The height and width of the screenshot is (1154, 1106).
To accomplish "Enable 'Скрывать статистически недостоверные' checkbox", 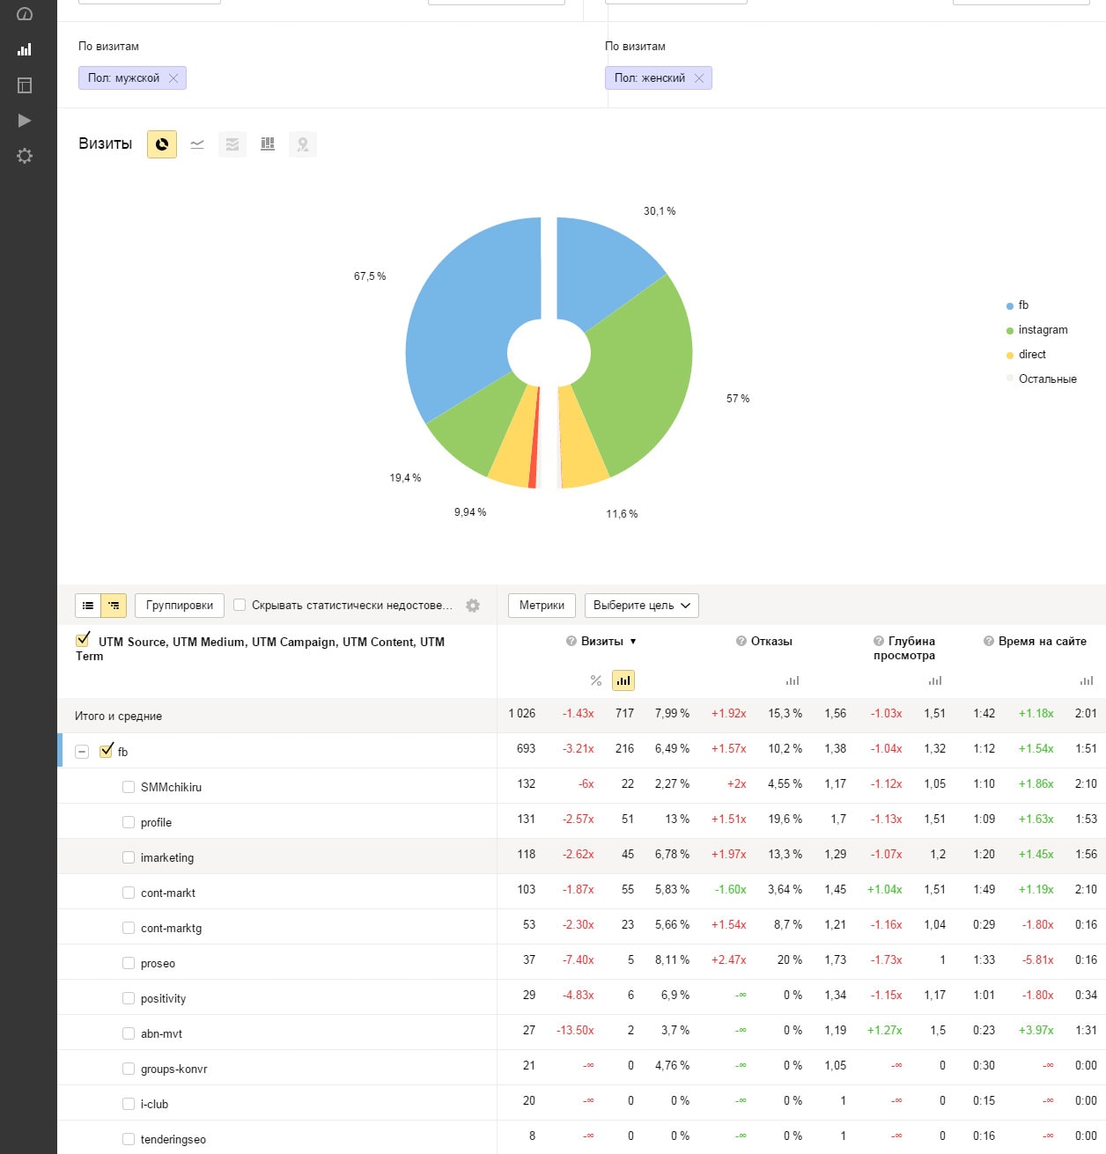I will [240, 606].
